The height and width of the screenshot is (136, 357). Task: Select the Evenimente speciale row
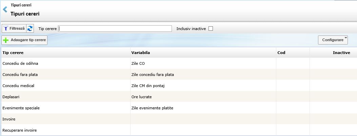click(x=21, y=108)
